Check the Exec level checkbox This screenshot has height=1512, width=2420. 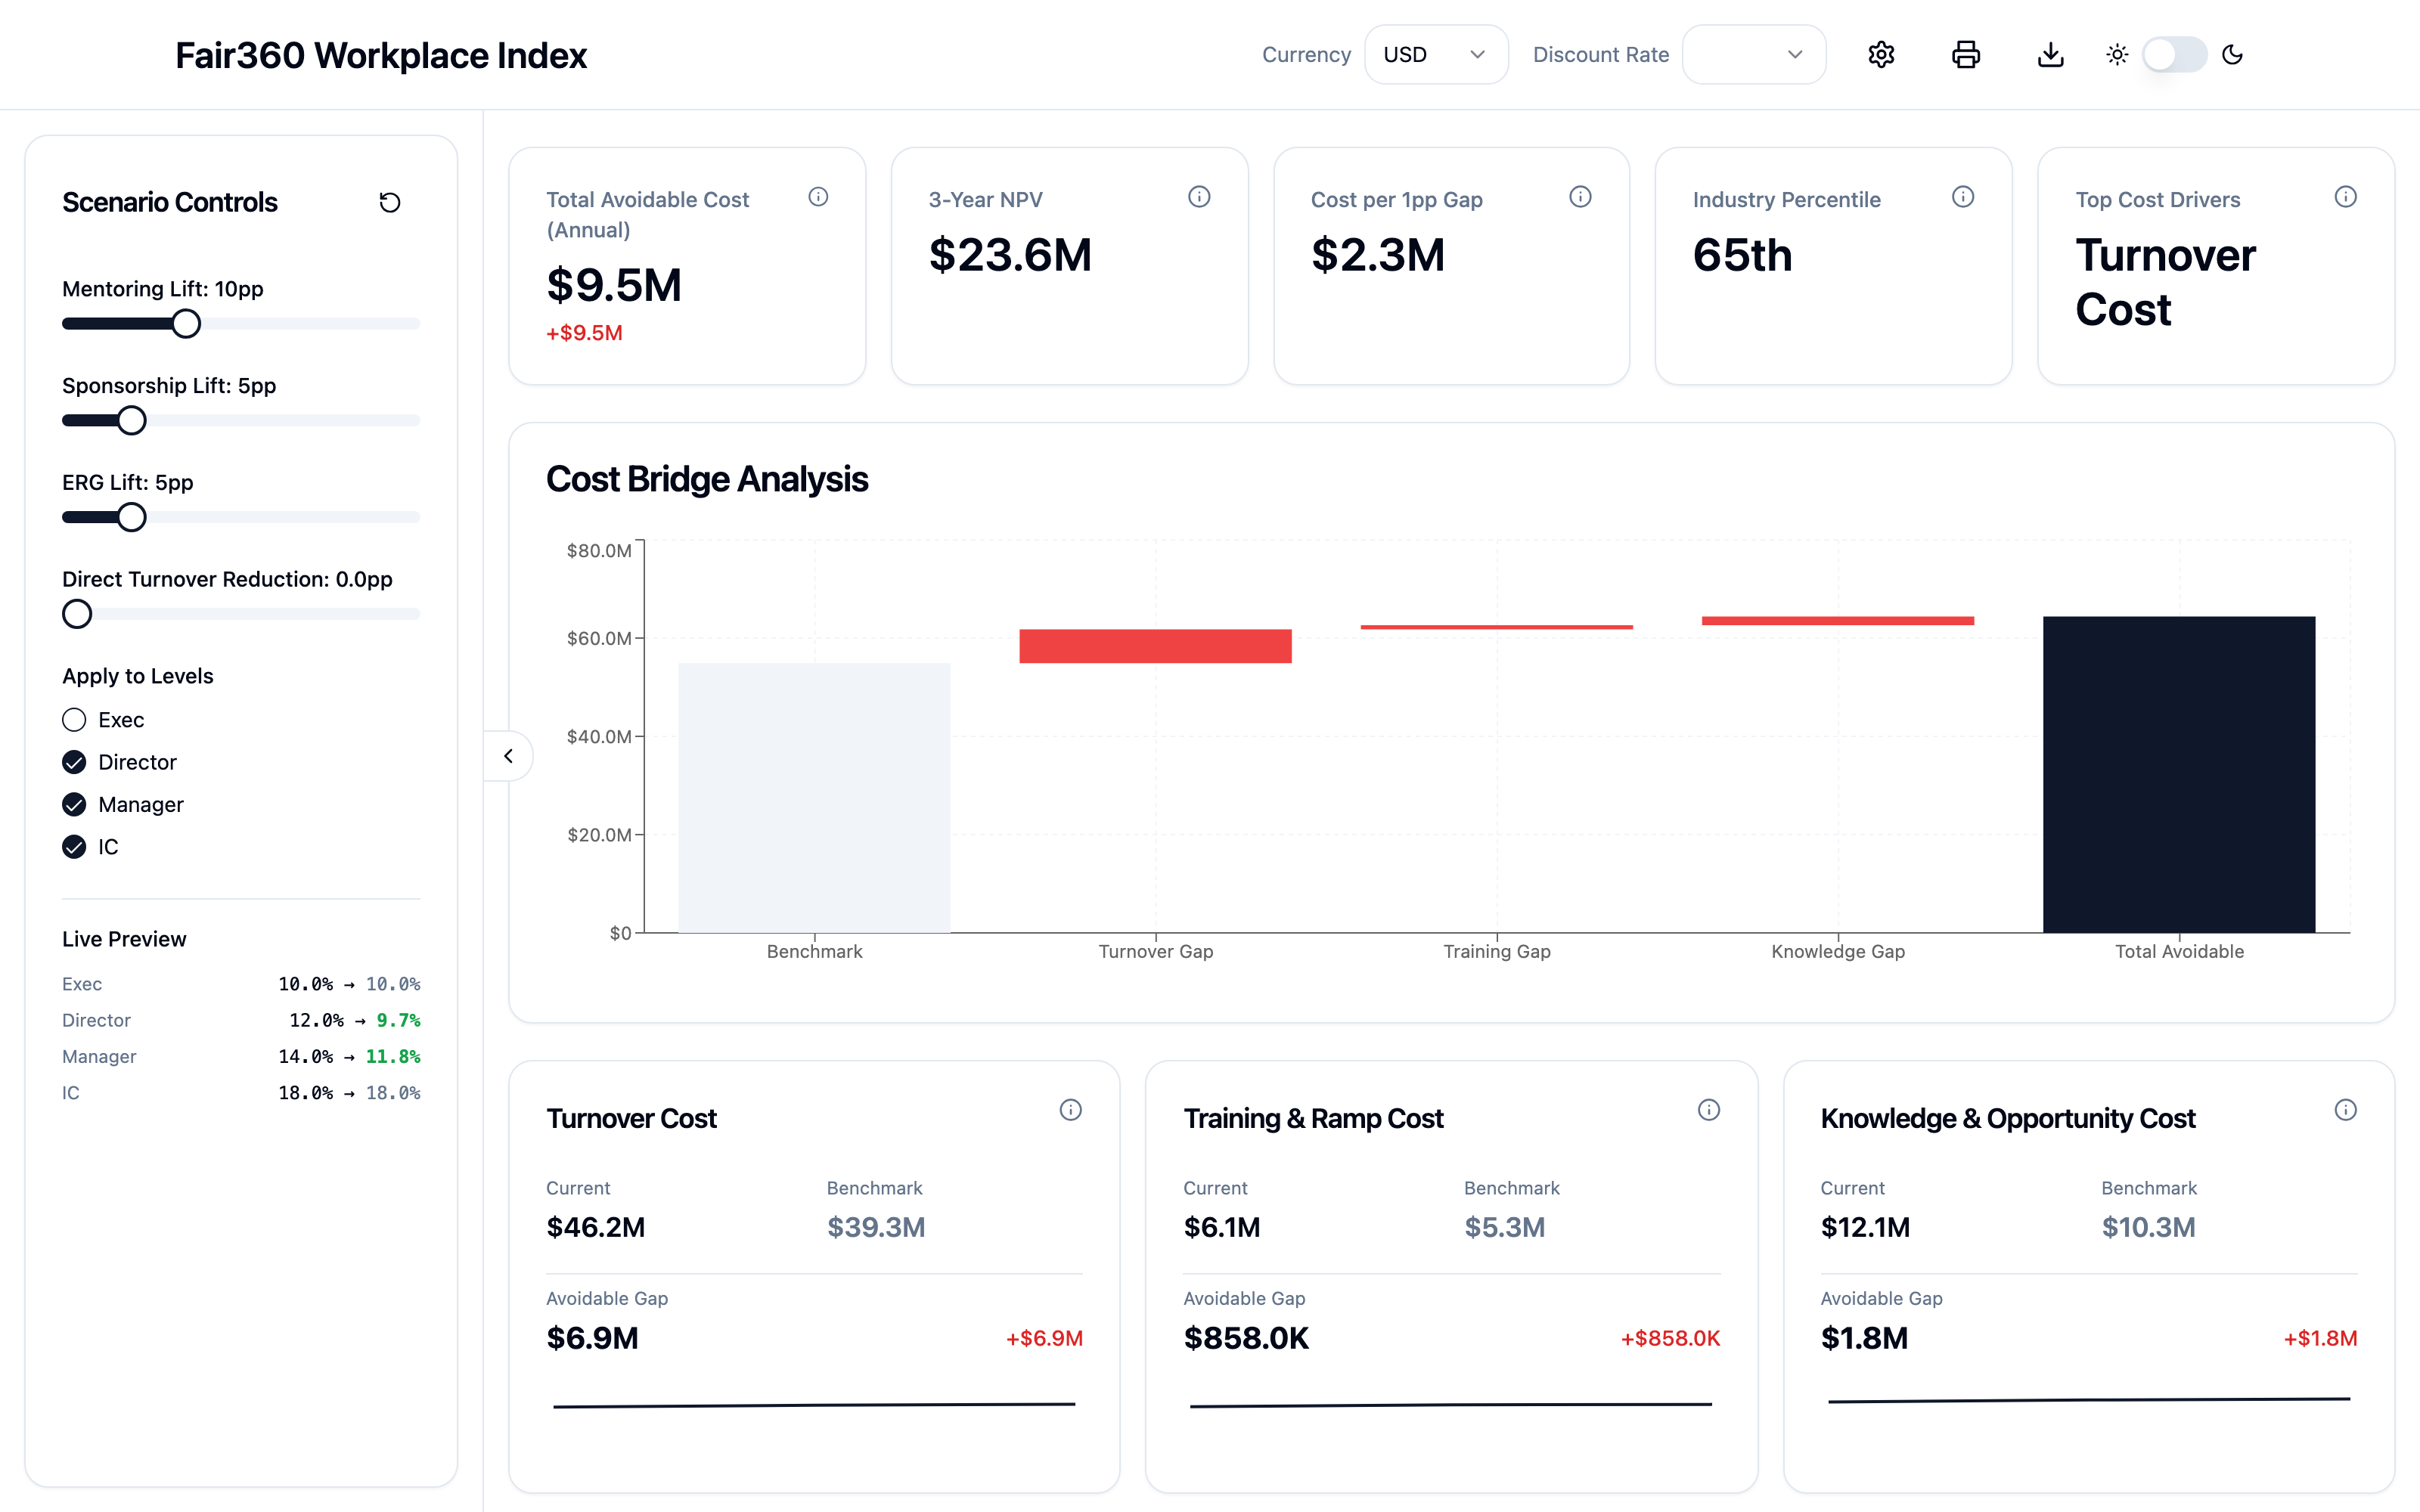tap(74, 720)
